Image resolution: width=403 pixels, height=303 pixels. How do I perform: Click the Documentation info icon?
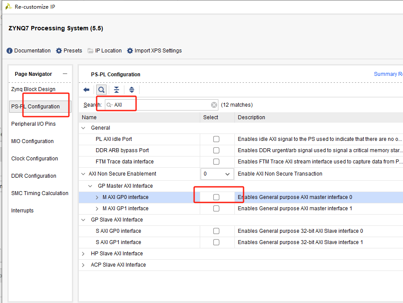(x=10, y=51)
